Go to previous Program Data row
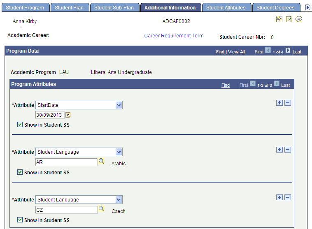This screenshot has height=229, width=312. click(x=268, y=50)
